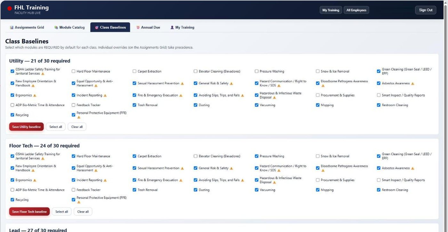Toggle Elevator Cleaning (Elevadores) for Floor Tech
448x232 pixels.
[196, 156]
